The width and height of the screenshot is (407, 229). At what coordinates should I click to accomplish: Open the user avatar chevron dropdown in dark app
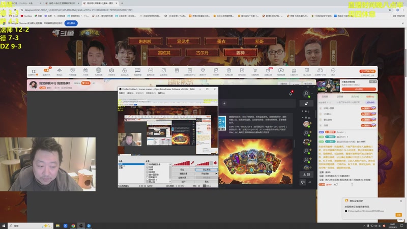(312, 94)
